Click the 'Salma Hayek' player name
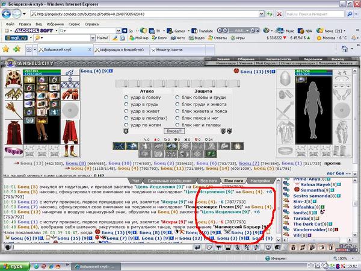This screenshot has height=271, width=361. [315, 184]
